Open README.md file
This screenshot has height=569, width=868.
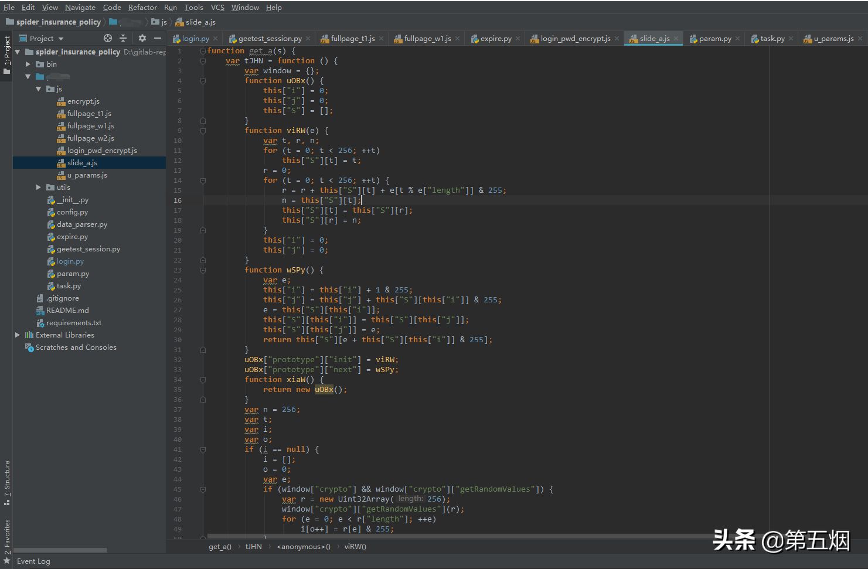62,310
